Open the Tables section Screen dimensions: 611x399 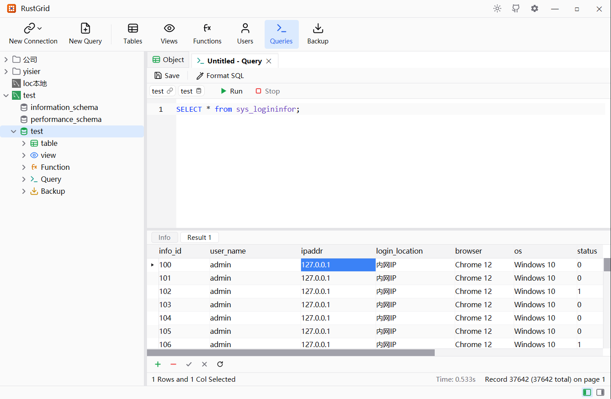(133, 34)
